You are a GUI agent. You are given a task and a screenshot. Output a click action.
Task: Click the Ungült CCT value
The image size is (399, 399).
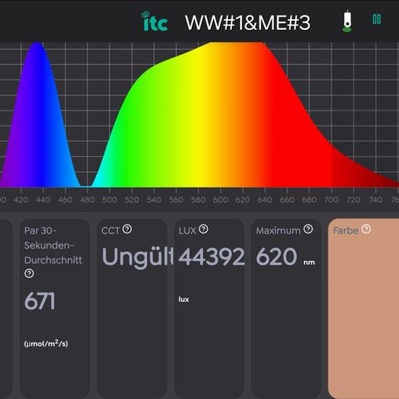tap(138, 258)
